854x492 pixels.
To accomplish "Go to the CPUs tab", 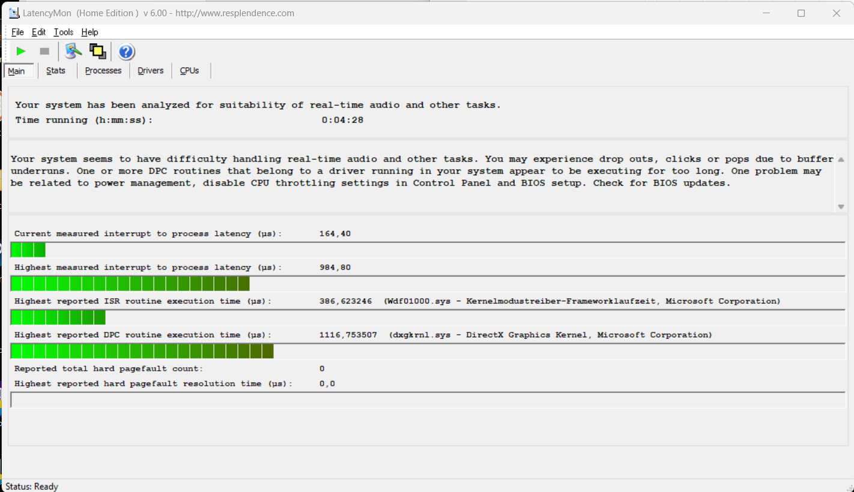I will point(189,71).
